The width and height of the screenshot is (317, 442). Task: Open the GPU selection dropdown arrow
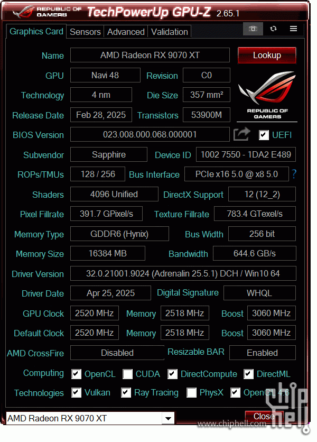(x=168, y=418)
